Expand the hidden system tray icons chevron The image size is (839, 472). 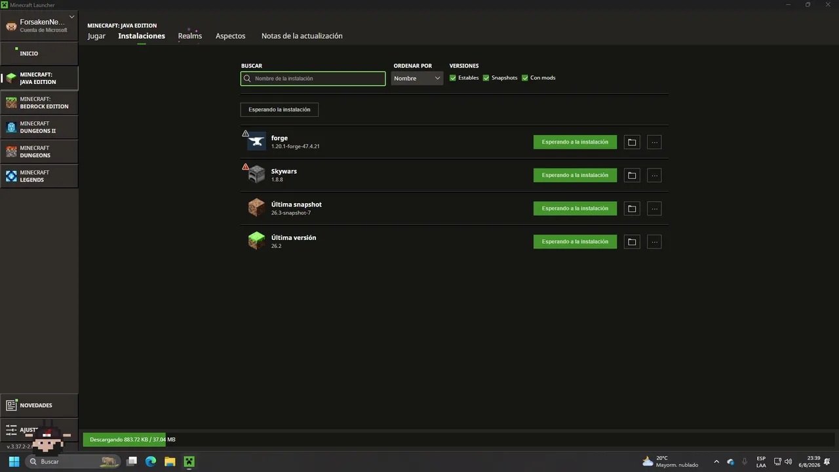click(716, 462)
